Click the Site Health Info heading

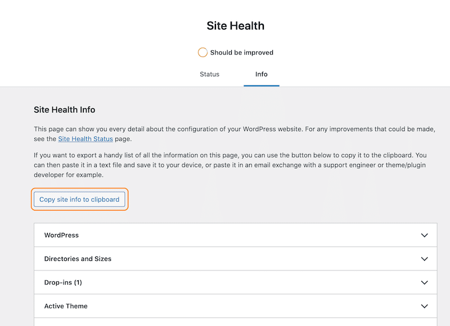pyautogui.click(x=64, y=109)
